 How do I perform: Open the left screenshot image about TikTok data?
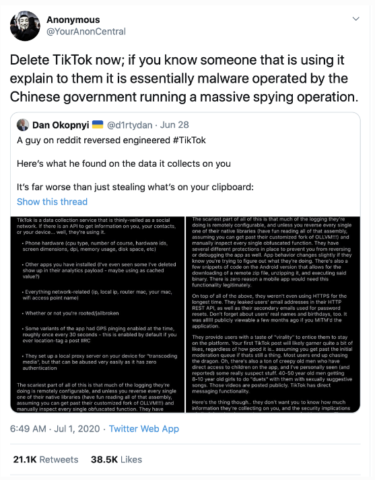(x=98, y=315)
